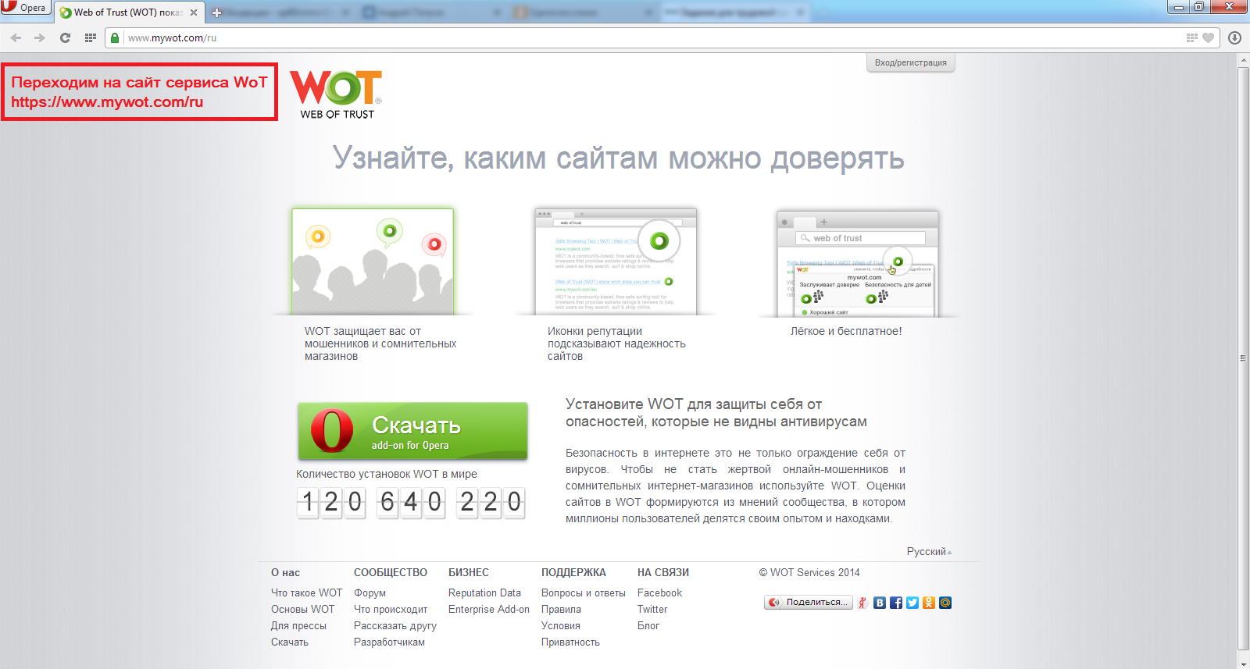Go forward to the next page
Viewport: 1250px width, 669px height.
pos(40,37)
